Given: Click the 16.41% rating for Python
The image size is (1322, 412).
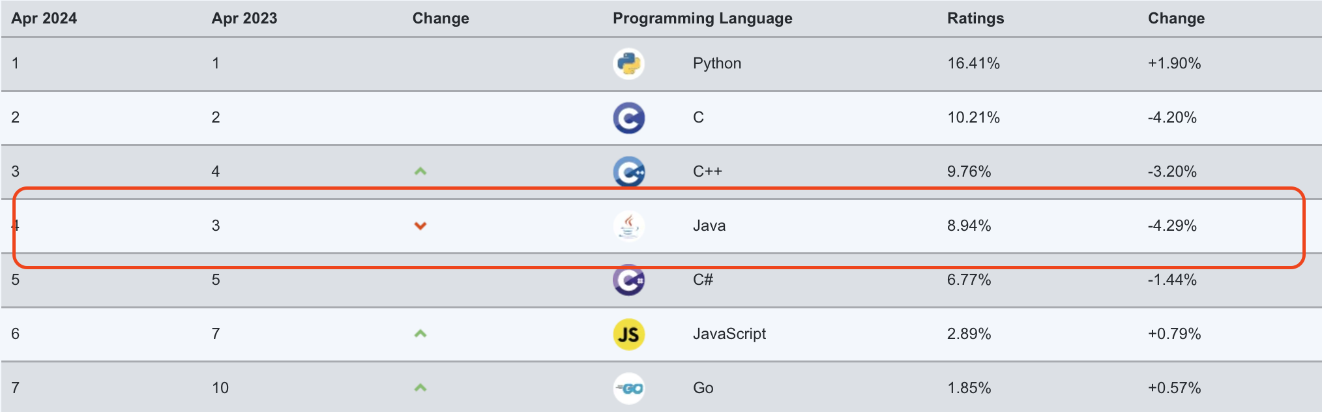Looking at the screenshot, I should [973, 63].
